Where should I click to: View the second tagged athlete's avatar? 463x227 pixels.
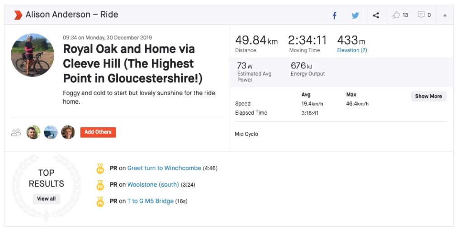pyautogui.click(x=51, y=132)
